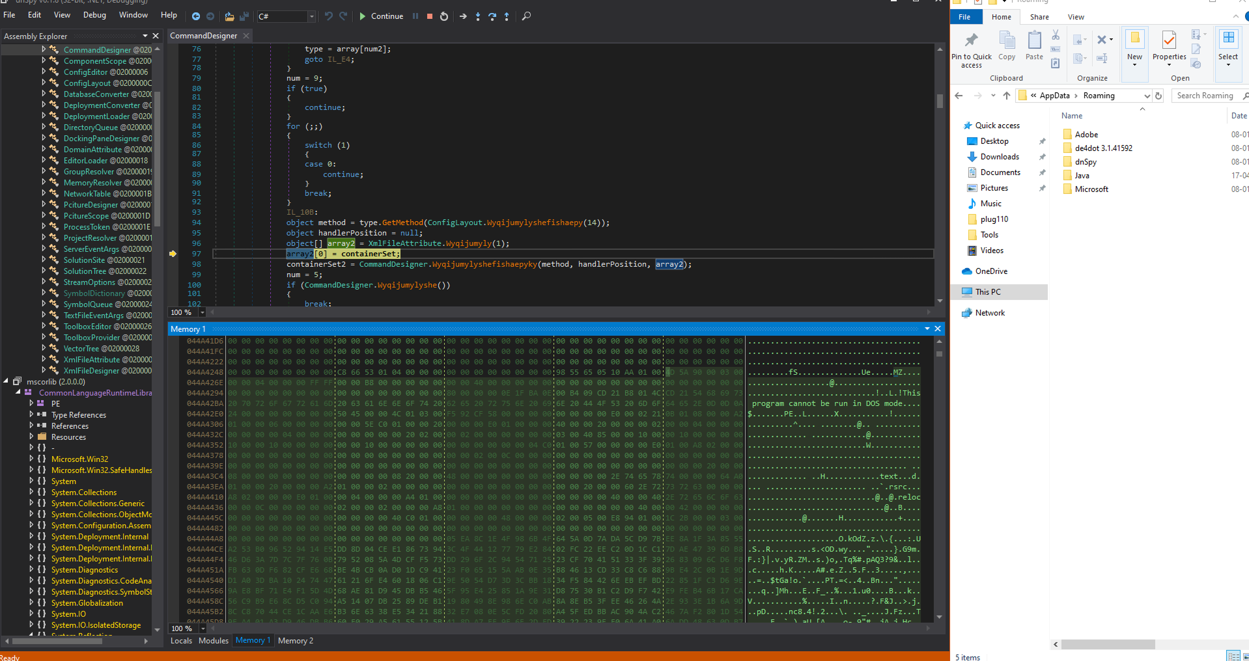Switch to the Locals tab
Viewport: 1249px width, 661px height.
[x=181, y=641]
